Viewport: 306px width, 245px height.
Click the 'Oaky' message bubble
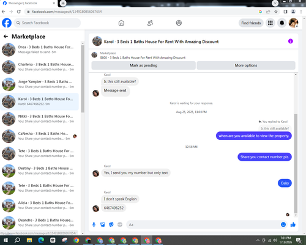(285, 183)
